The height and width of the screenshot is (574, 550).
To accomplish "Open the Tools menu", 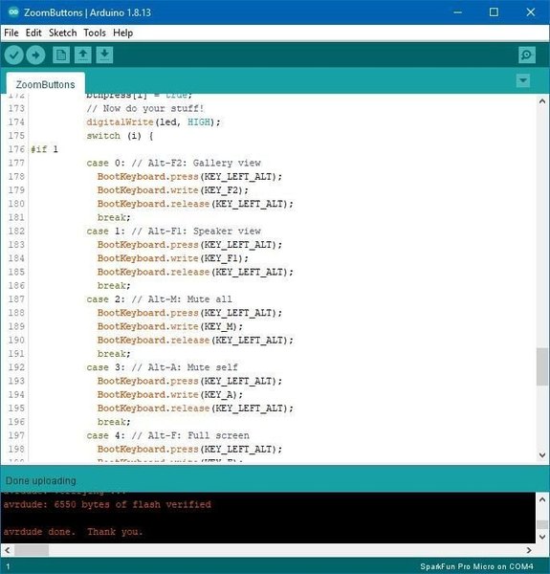I will tap(95, 33).
